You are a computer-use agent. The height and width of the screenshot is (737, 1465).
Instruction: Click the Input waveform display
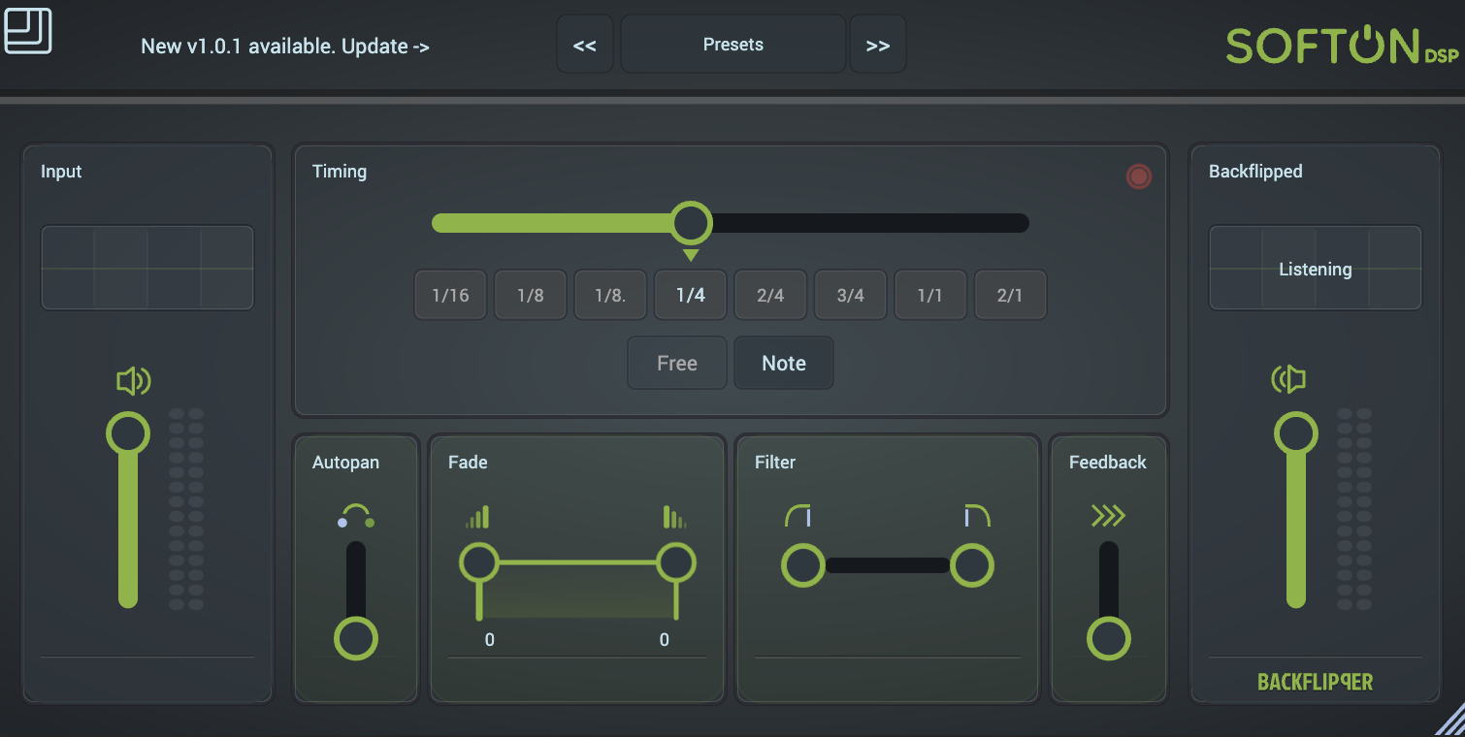(x=147, y=268)
